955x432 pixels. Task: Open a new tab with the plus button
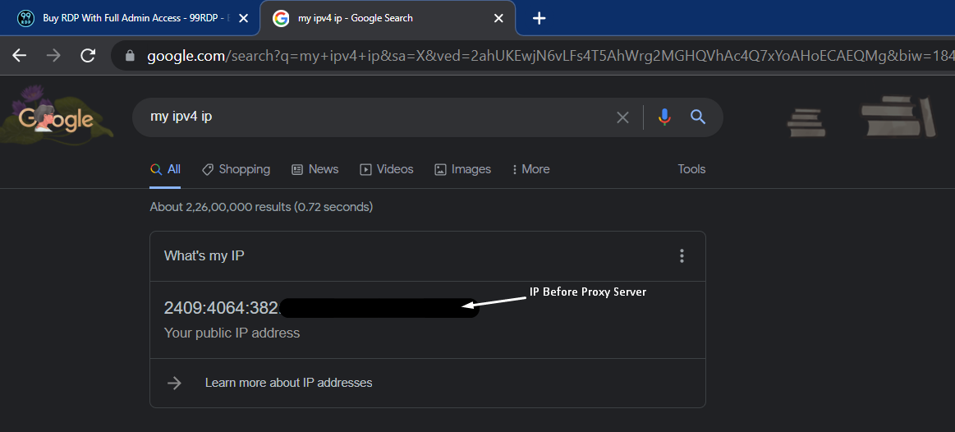[539, 18]
